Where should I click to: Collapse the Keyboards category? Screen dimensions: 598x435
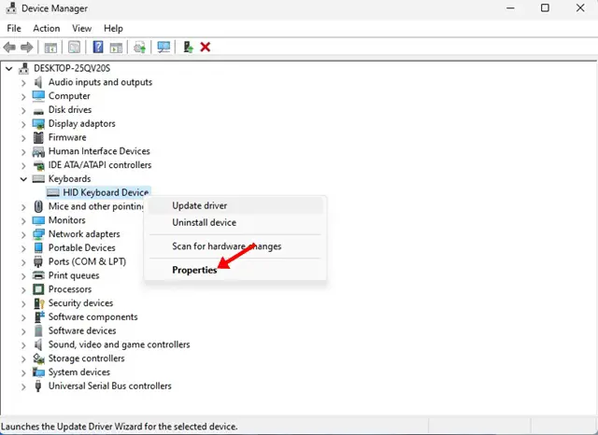tap(23, 179)
